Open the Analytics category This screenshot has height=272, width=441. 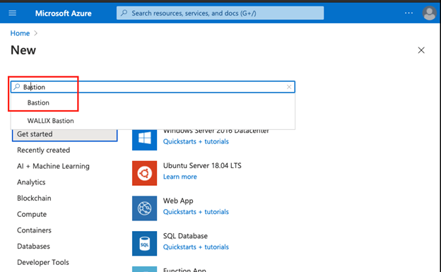[31, 182]
